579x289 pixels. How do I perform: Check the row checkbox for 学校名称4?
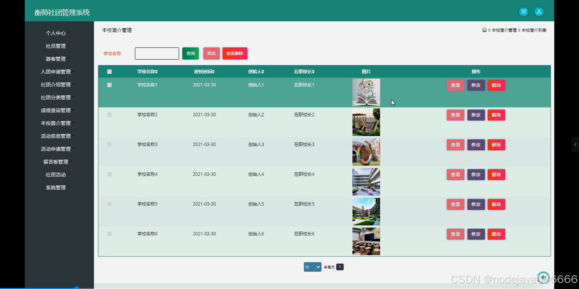click(x=109, y=174)
